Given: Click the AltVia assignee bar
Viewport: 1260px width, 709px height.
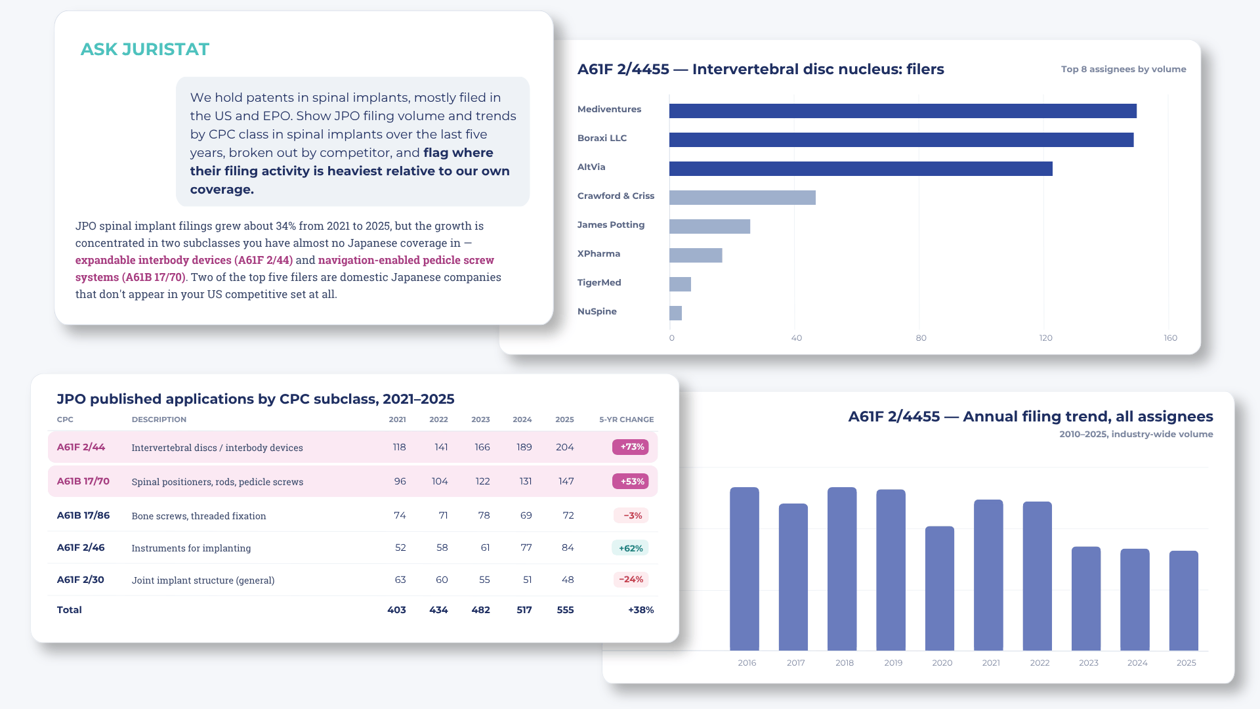Looking at the screenshot, I should click(x=861, y=169).
